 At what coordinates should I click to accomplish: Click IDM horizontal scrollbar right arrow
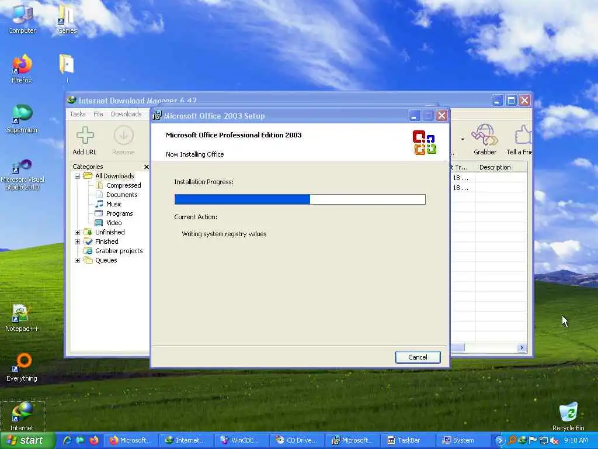point(521,347)
